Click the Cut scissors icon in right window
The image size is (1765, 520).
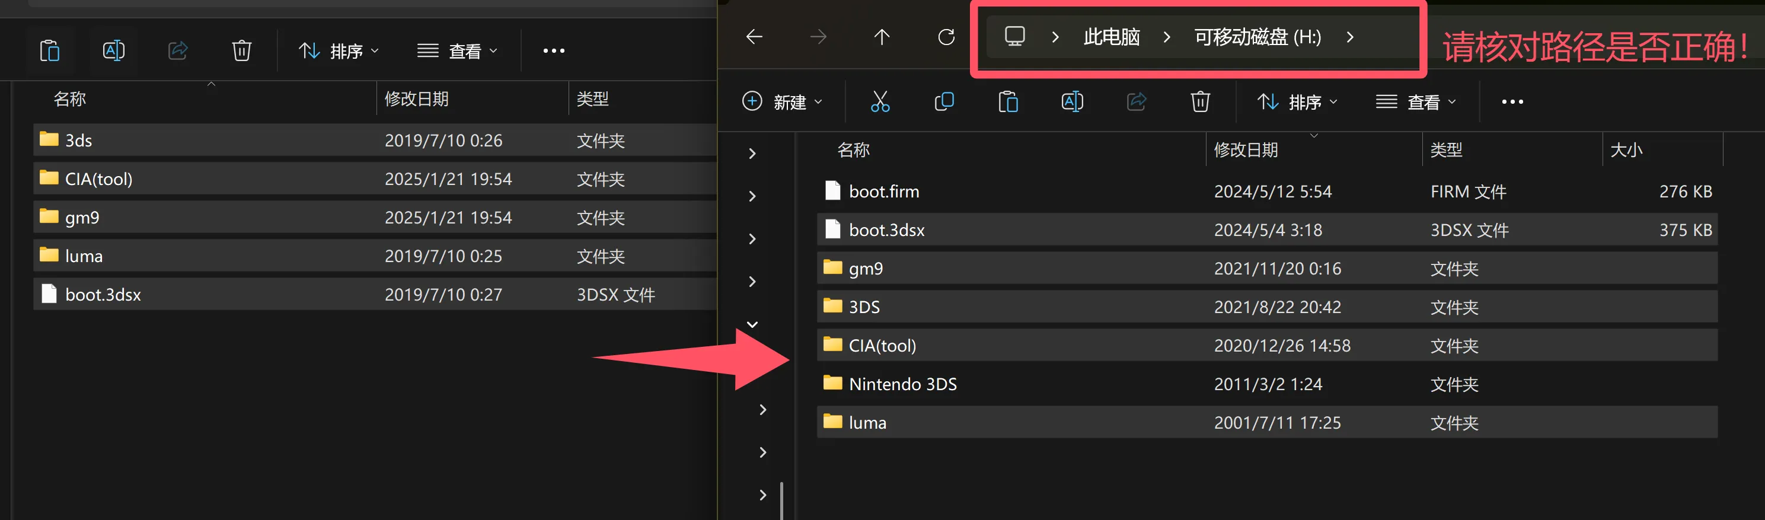click(880, 102)
